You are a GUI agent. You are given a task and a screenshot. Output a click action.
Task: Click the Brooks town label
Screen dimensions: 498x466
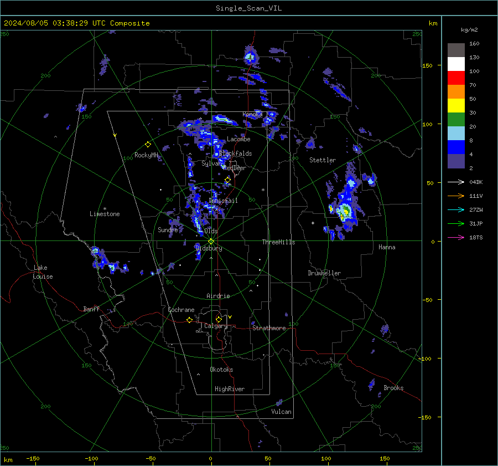pos(393,388)
